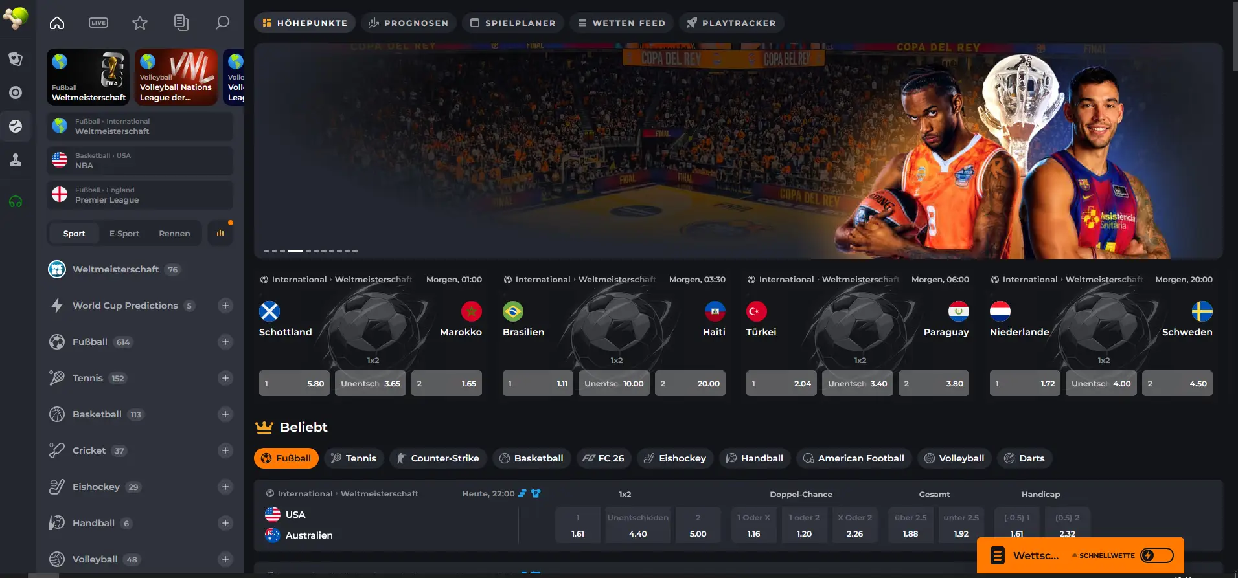Go to the active banner slide indicator

point(295,250)
